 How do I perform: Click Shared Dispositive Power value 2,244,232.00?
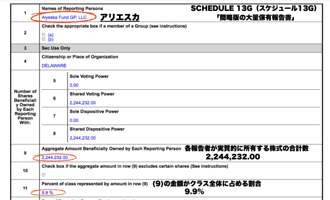pyautogui.click(x=82, y=138)
